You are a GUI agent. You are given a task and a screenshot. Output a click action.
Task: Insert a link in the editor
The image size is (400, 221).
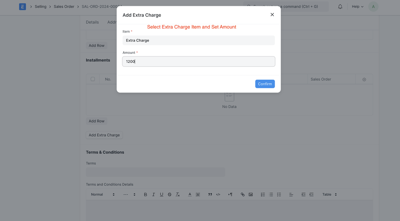[243, 194]
